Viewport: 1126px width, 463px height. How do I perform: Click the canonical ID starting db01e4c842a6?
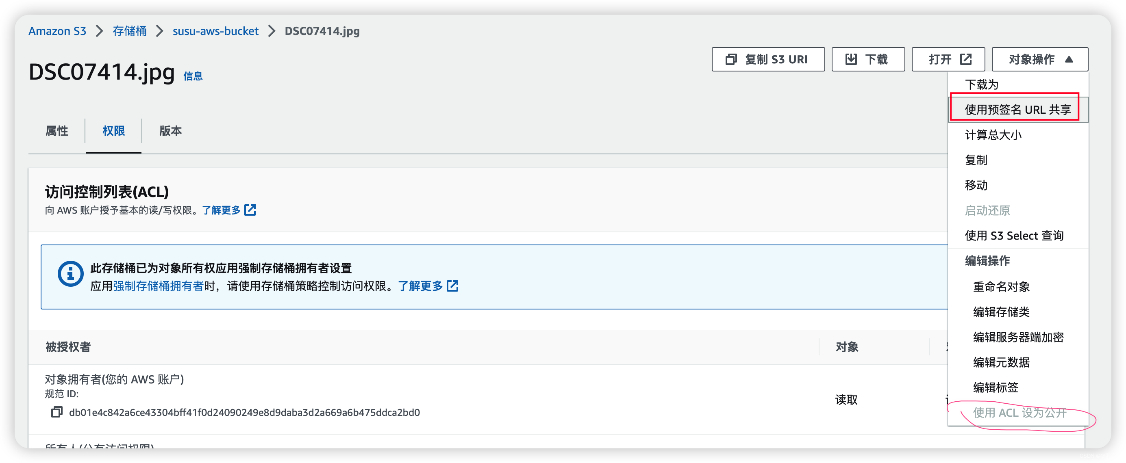click(244, 412)
